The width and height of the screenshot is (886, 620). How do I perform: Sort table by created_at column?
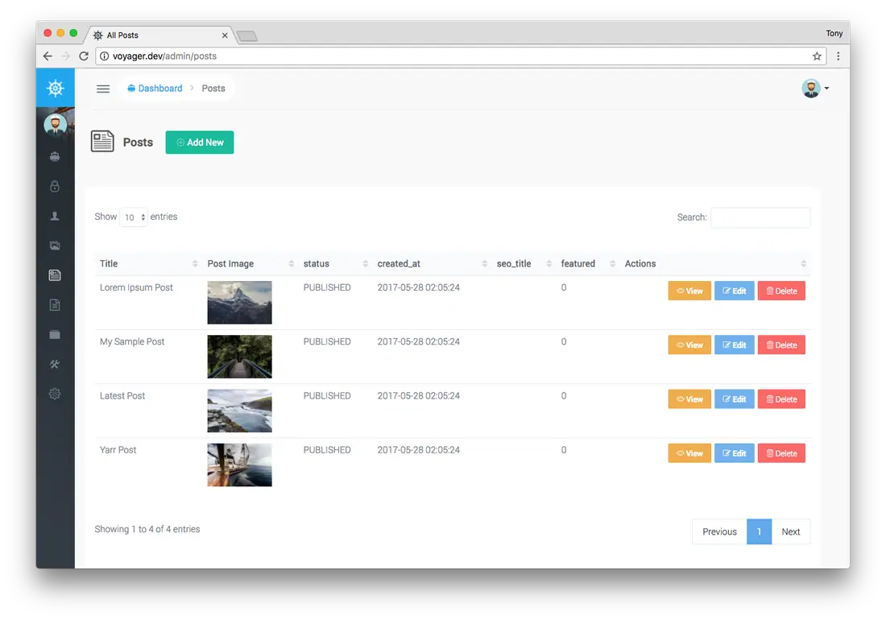point(433,263)
